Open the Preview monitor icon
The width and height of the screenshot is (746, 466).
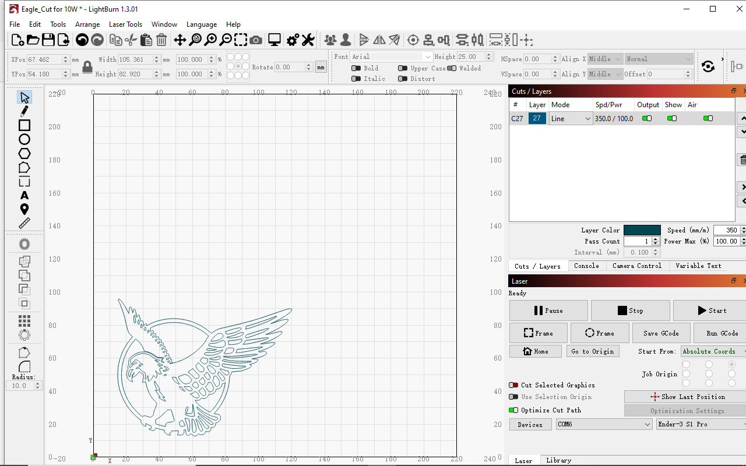click(x=275, y=40)
